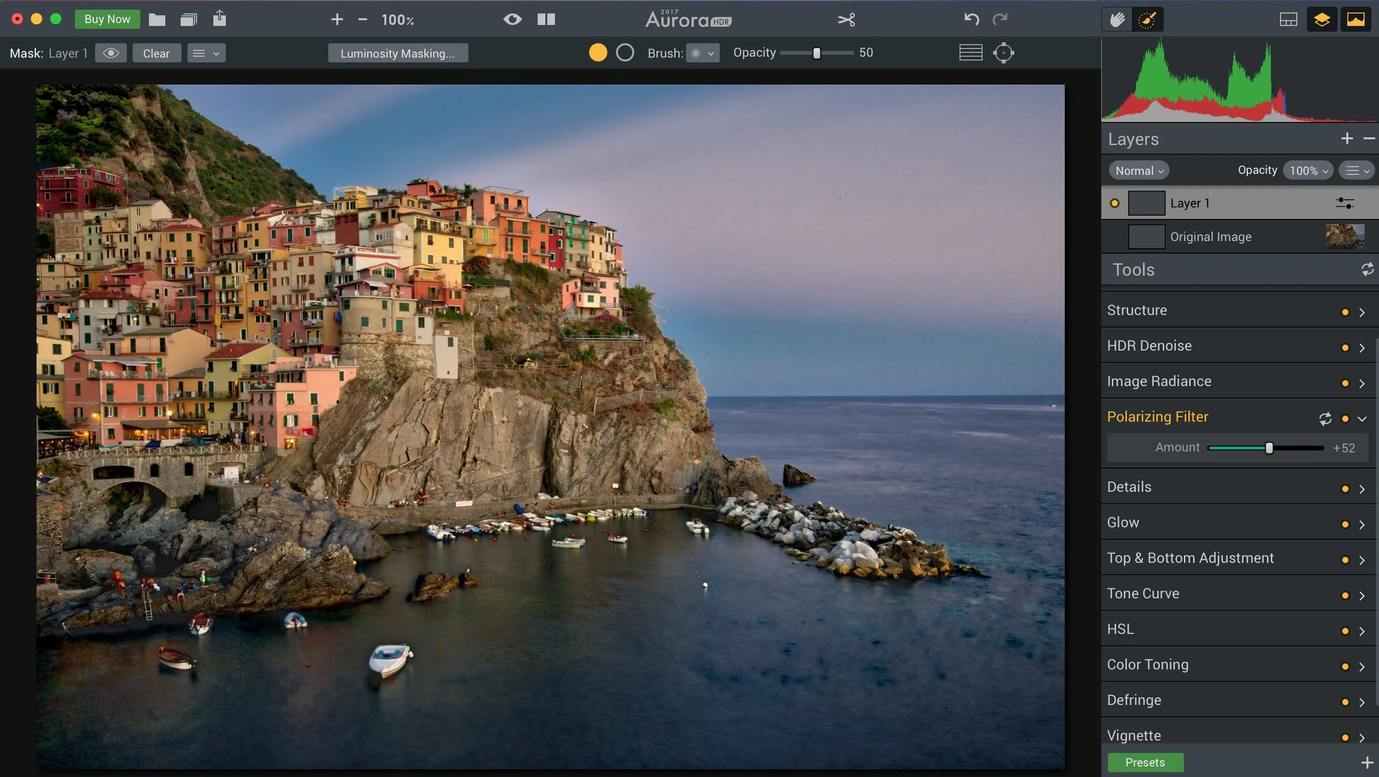Select the radial mask target icon
The image size is (1379, 777).
[1003, 53]
